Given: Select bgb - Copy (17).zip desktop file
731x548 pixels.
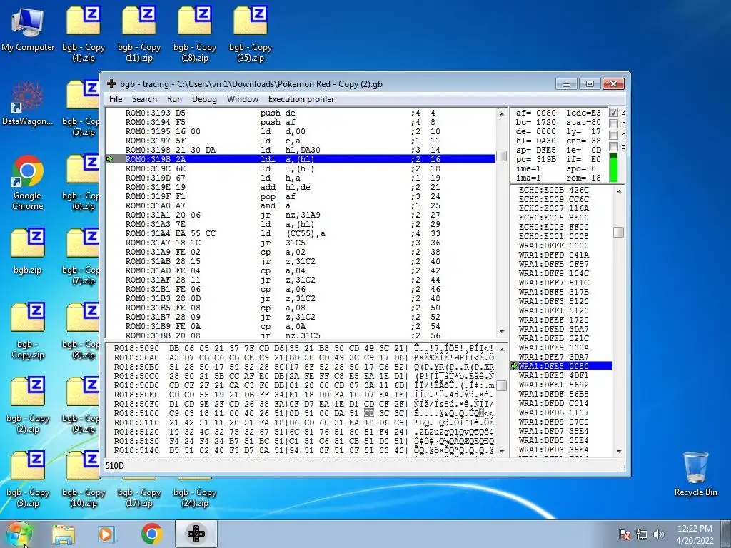Looking at the screenshot, I should click(139, 492).
